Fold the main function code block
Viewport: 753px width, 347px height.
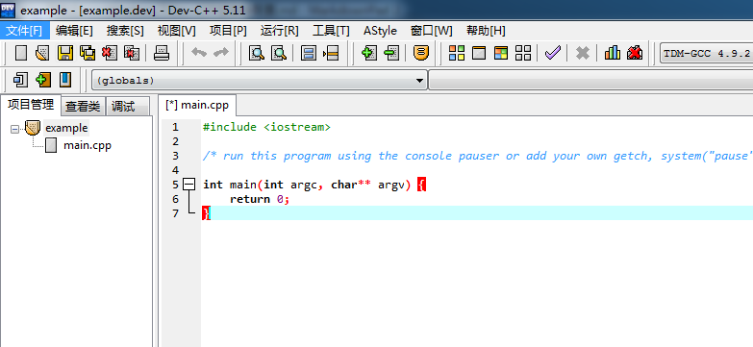(x=189, y=185)
